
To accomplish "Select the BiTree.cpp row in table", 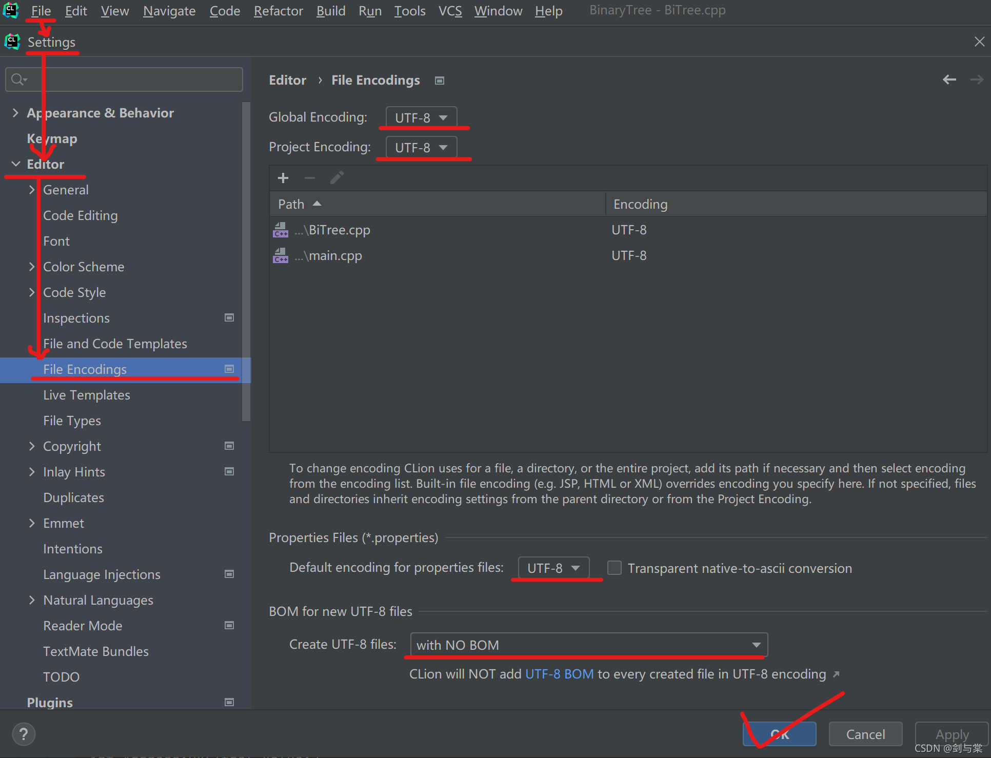I will click(628, 230).
